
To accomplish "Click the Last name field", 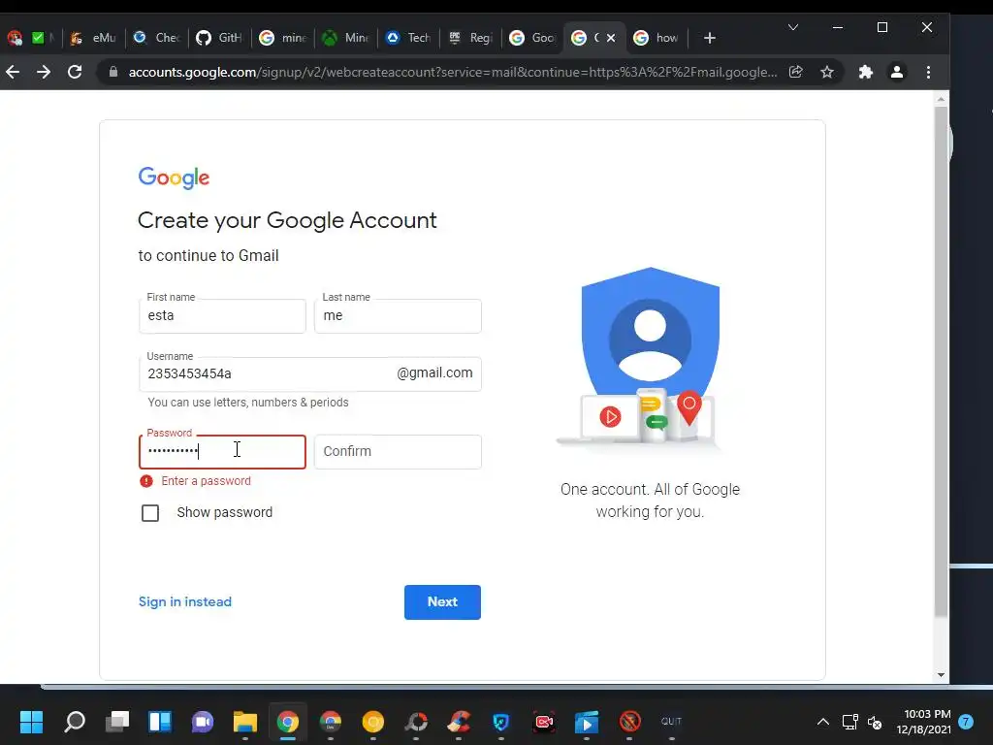I will (398, 315).
